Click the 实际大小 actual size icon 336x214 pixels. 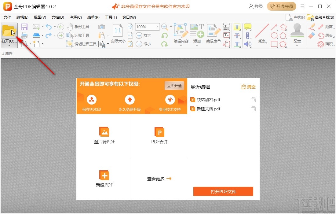point(118,31)
